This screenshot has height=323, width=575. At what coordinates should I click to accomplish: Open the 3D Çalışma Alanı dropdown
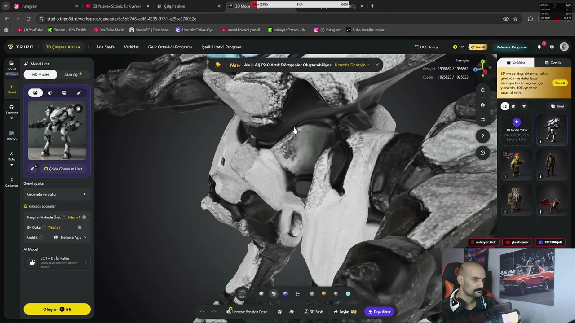(63, 47)
